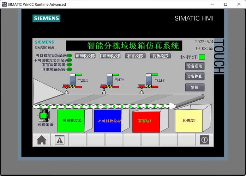Click the 运行灯 label text
246x176 pixels.
(188, 57)
